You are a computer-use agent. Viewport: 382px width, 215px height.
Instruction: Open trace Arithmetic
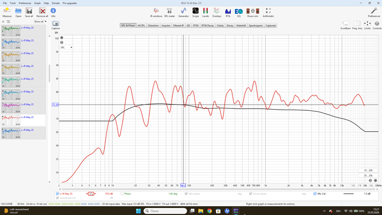click(x=268, y=12)
